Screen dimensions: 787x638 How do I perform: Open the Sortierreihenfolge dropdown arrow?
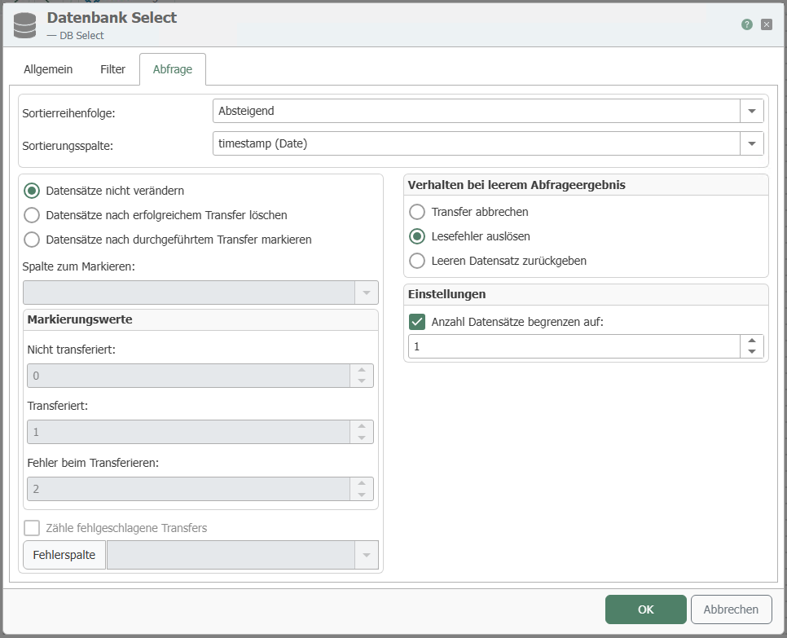click(x=751, y=111)
